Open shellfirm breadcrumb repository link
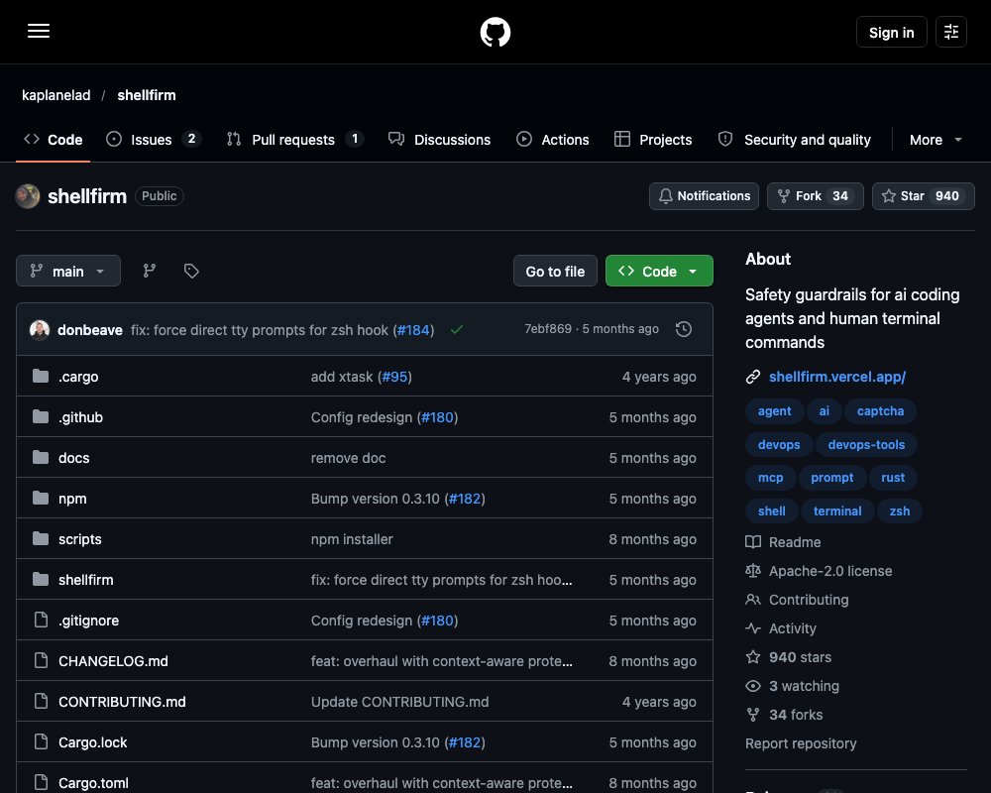991x793 pixels. pyautogui.click(x=147, y=95)
